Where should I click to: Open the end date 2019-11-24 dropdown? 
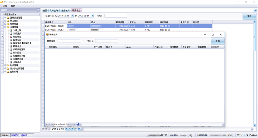click(x=92, y=16)
